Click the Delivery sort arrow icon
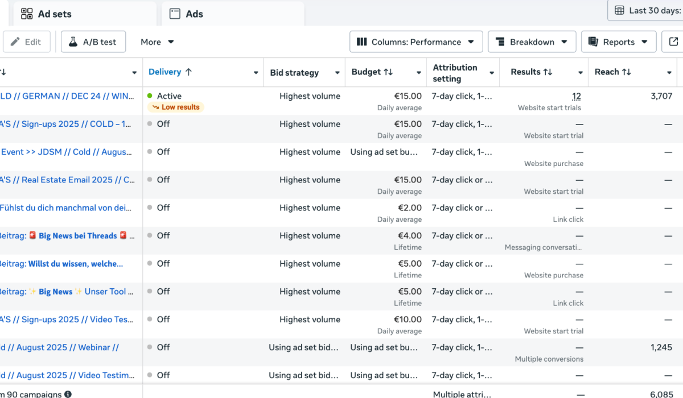 click(x=189, y=72)
